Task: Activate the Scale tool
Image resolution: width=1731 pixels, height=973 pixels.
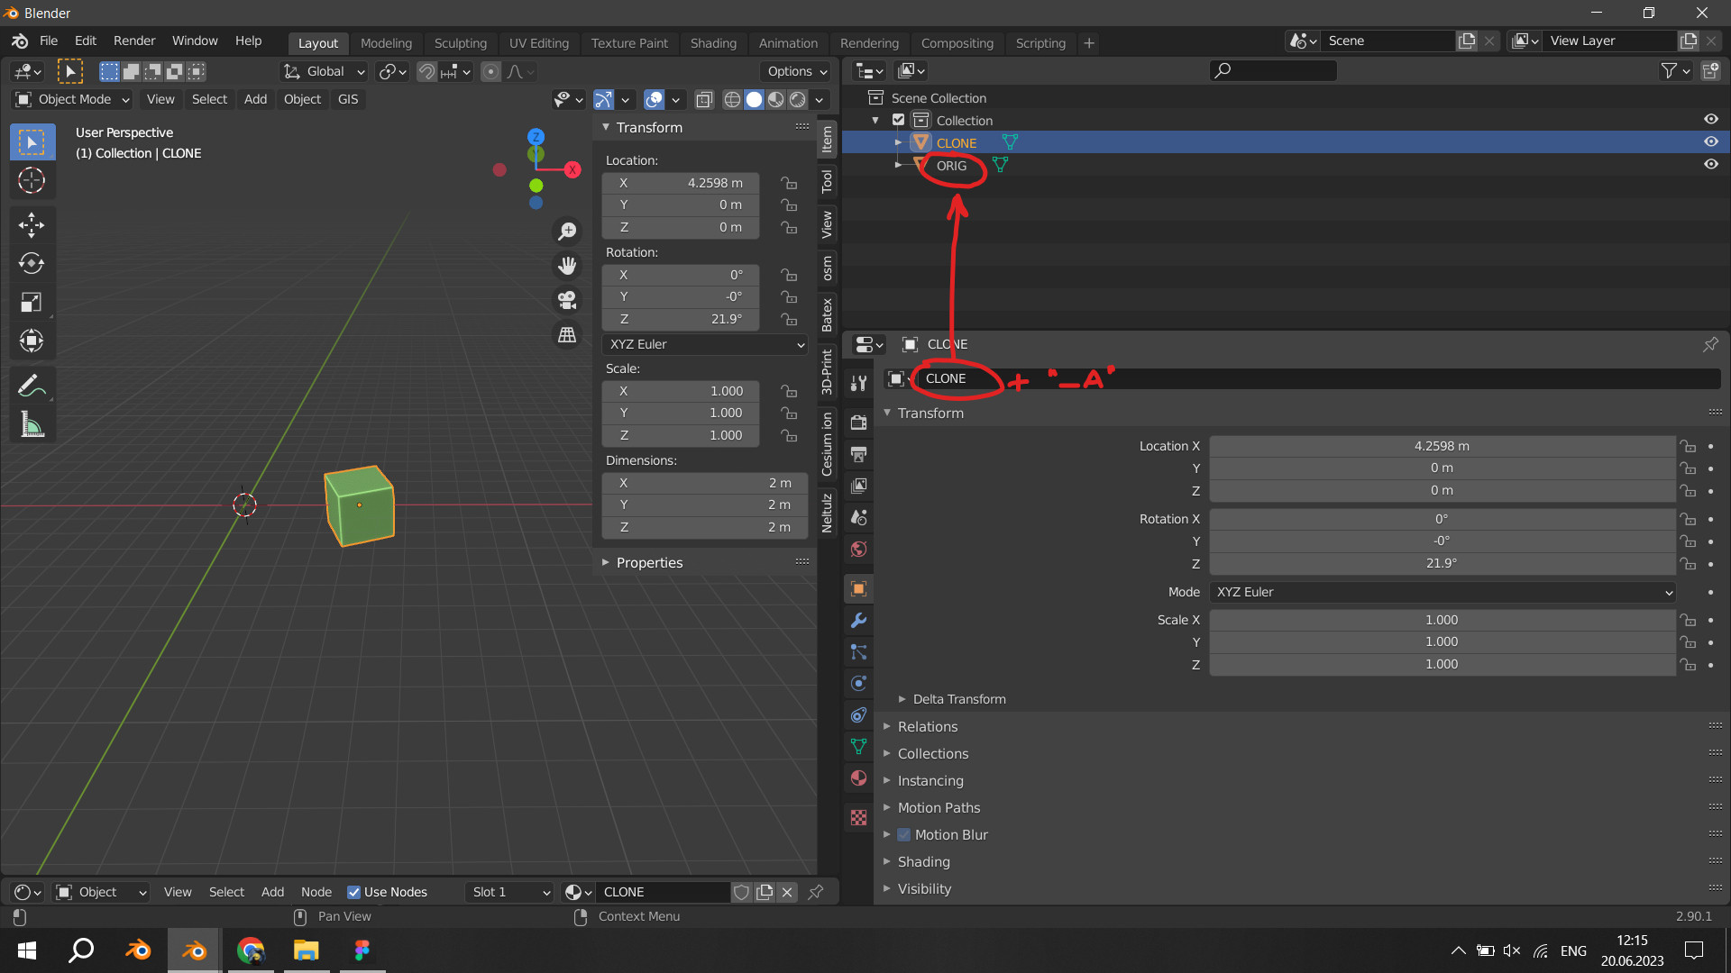Action: click(32, 302)
